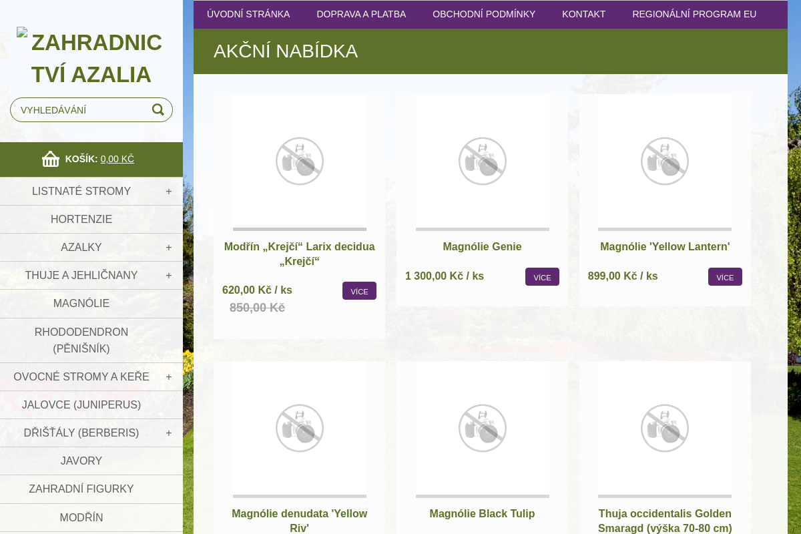Open the Modřín Krejčí product image

click(299, 162)
